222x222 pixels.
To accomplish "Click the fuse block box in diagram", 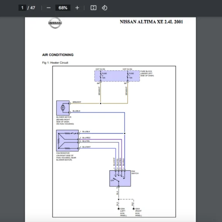I will click(x=117, y=76).
